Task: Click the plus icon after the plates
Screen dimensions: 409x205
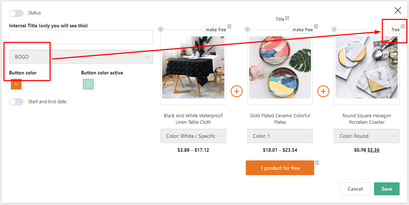Action: tap(323, 91)
